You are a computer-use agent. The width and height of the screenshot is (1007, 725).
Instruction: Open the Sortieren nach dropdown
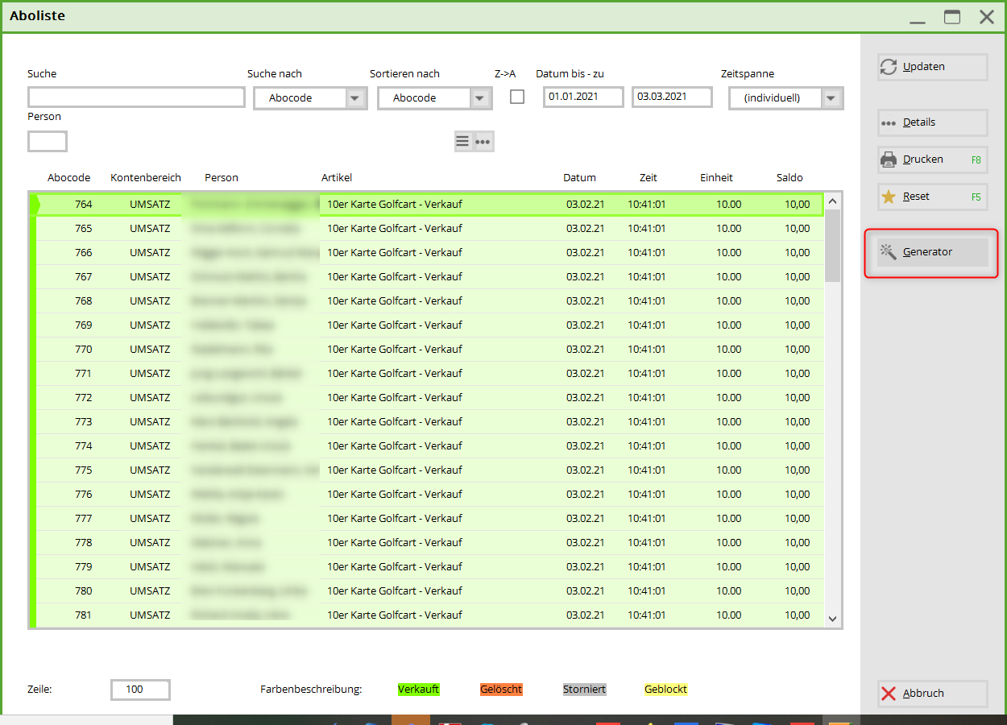click(x=480, y=98)
